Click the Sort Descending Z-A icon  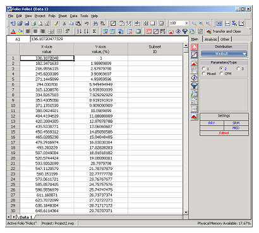pos(86,31)
